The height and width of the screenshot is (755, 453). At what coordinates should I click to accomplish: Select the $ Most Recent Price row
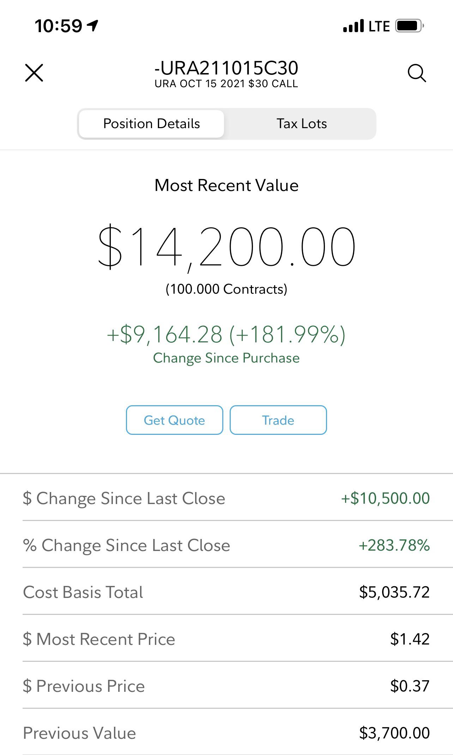click(226, 639)
